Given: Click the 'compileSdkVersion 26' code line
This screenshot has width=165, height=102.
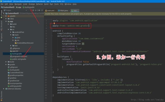Looking at the screenshot, I should (69, 33).
